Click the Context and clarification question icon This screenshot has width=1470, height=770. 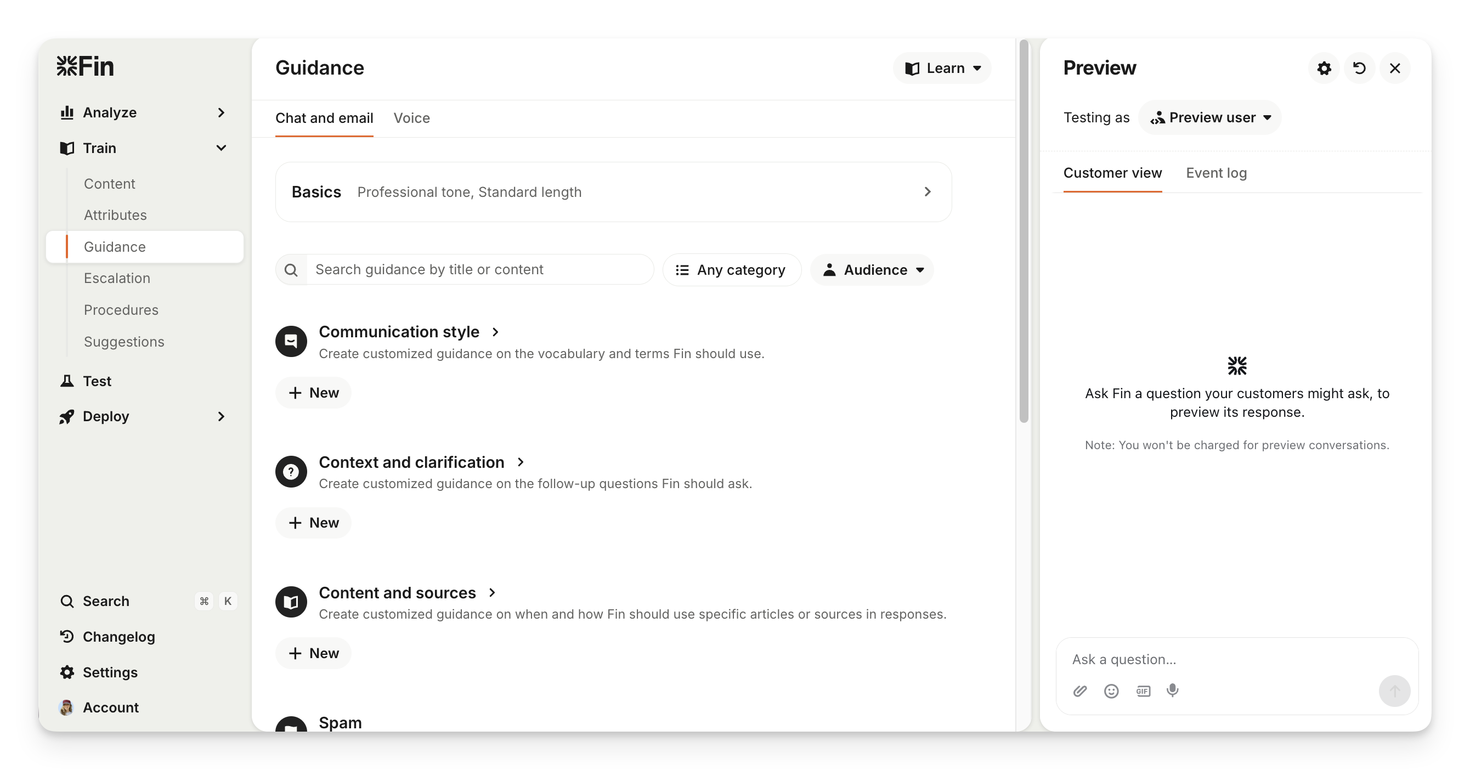[x=291, y=472]
